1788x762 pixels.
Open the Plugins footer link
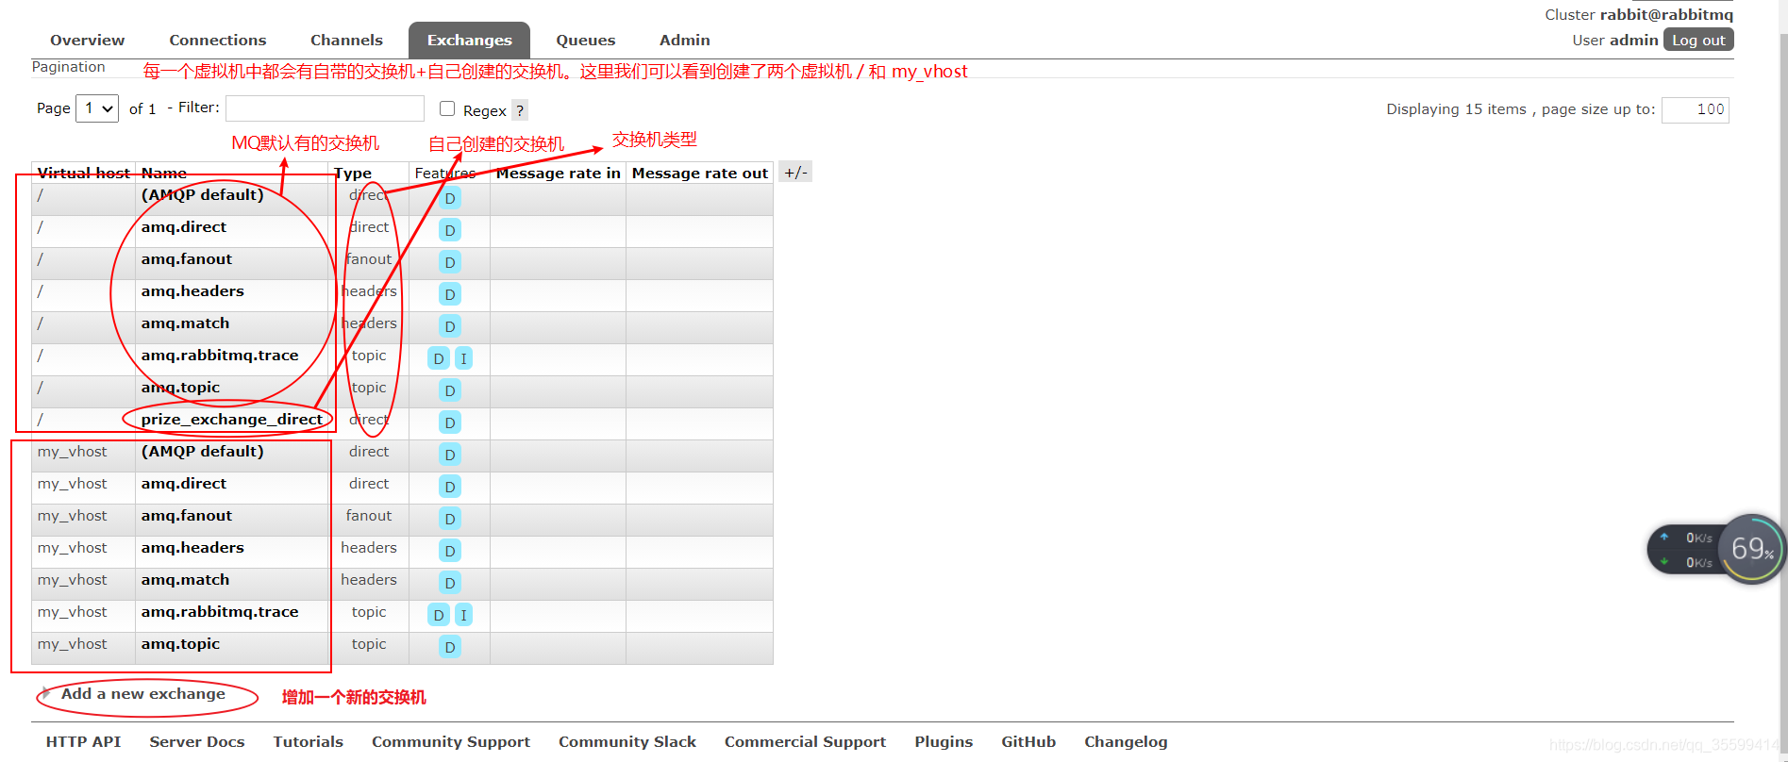(x=943, y=741)
